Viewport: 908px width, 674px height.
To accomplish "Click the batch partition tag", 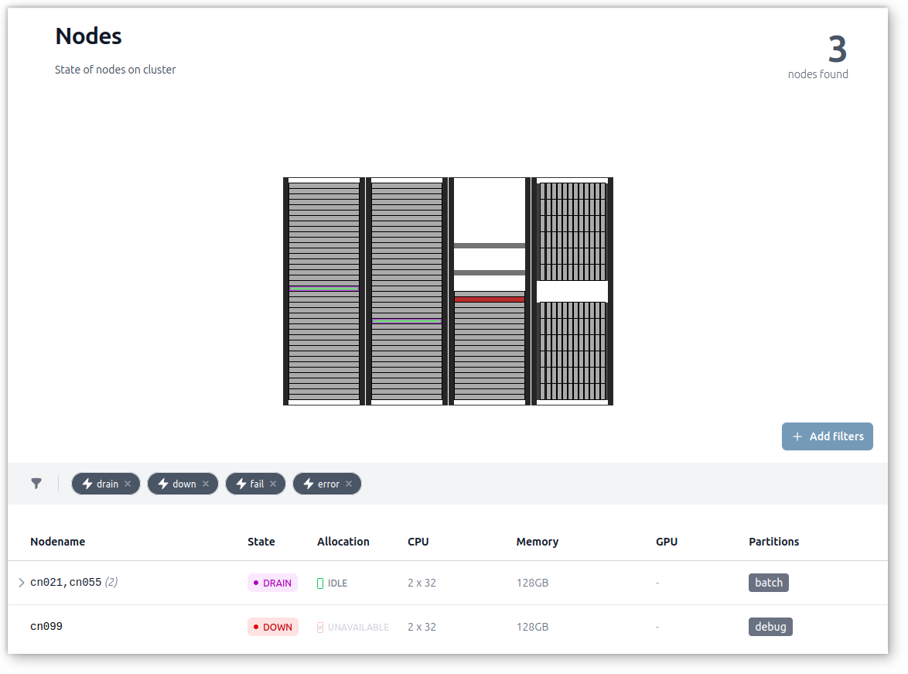I will (x=769, y=583).
